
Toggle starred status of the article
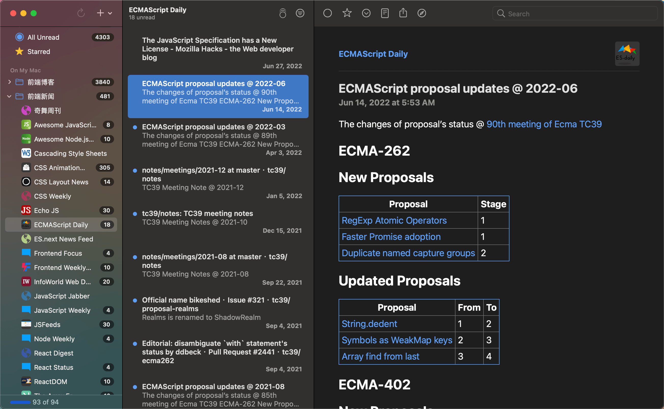pos(347,13)
